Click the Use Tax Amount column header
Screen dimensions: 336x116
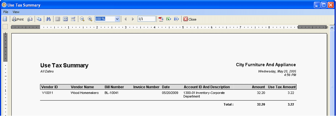282,87
